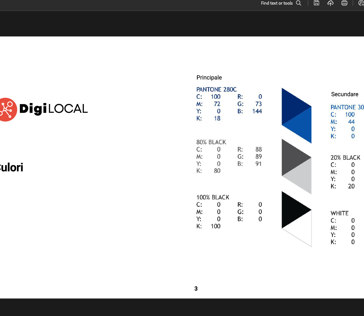364x316 pixels.
Task: Click the 80% BLACK label
Action: (x=211, y=142)
